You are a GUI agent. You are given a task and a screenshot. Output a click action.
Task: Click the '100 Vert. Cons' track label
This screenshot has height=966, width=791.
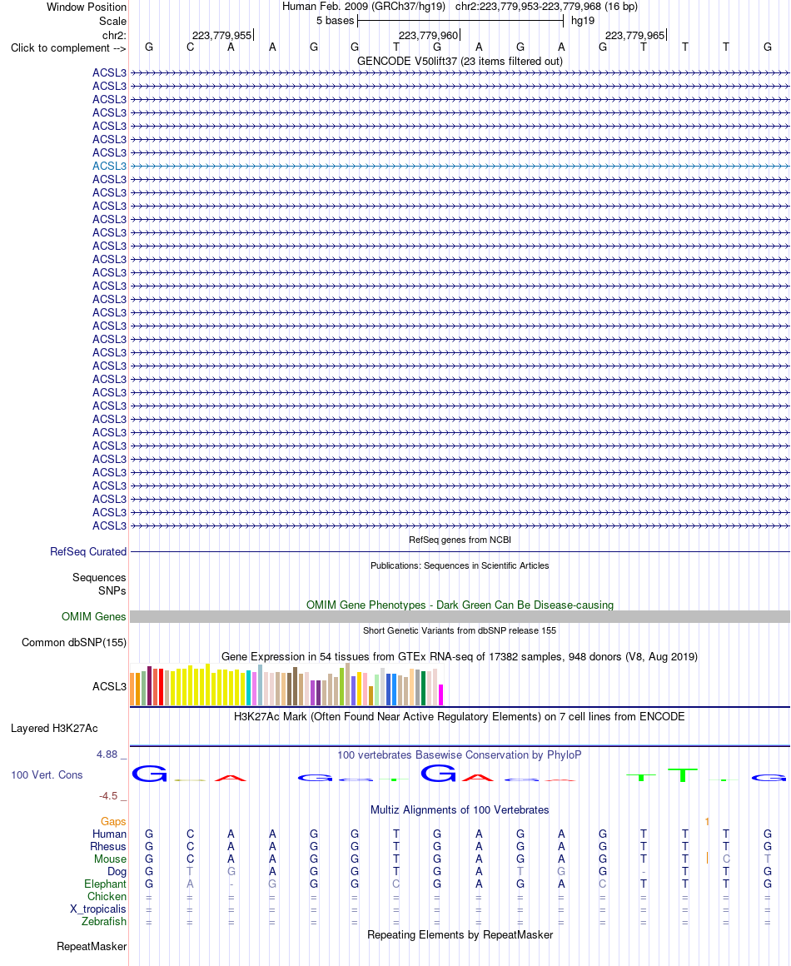coord(47,775)
